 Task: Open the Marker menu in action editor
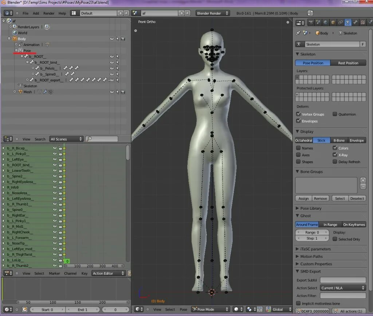(x=54, y=273)
